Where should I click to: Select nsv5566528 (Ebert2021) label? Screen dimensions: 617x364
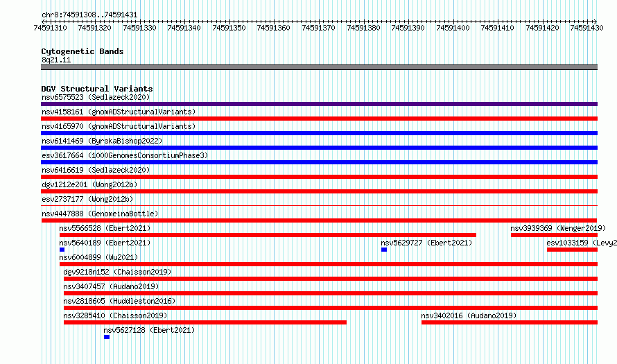tap(105, 228)
